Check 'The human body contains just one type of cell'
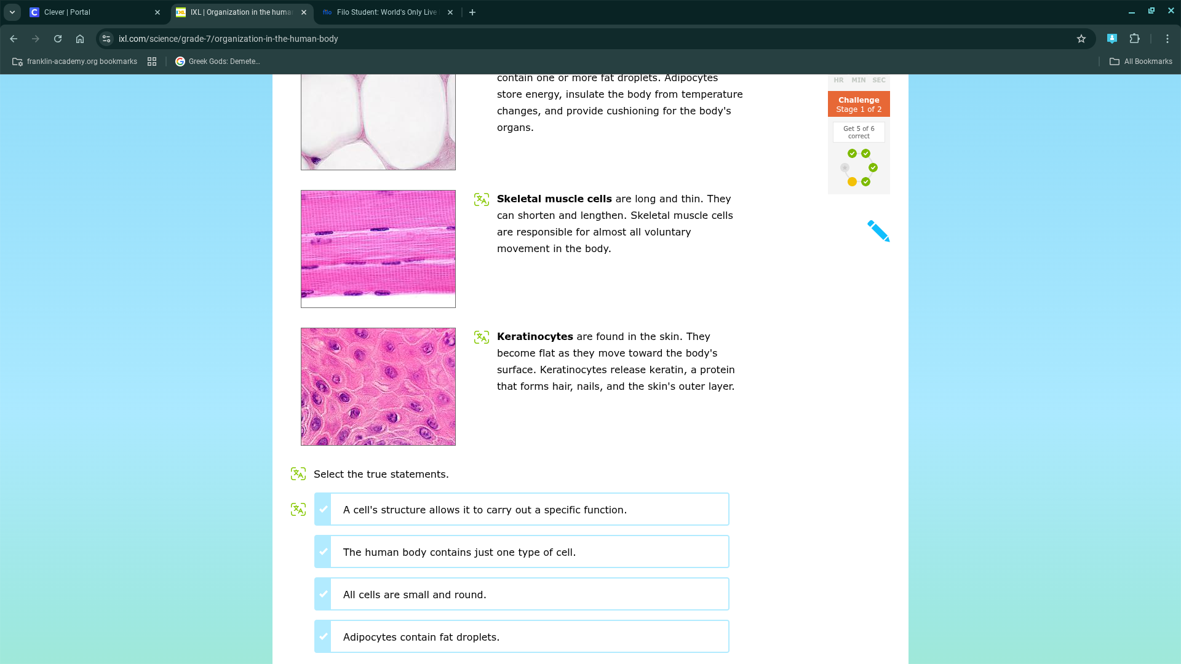1181x664 pixels. 323,551
